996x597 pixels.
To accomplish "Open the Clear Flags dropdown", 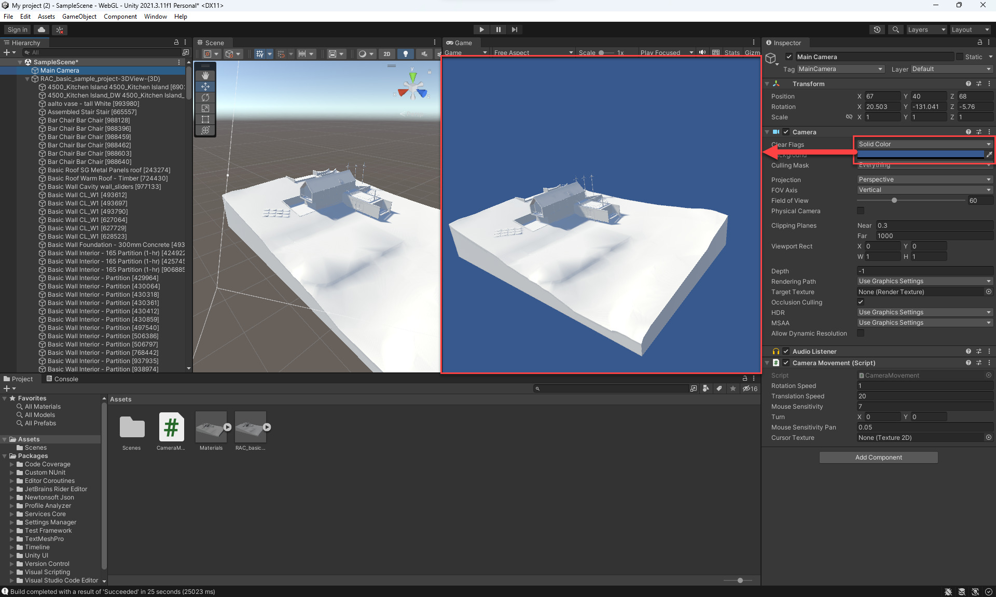I will coord(924,144).
